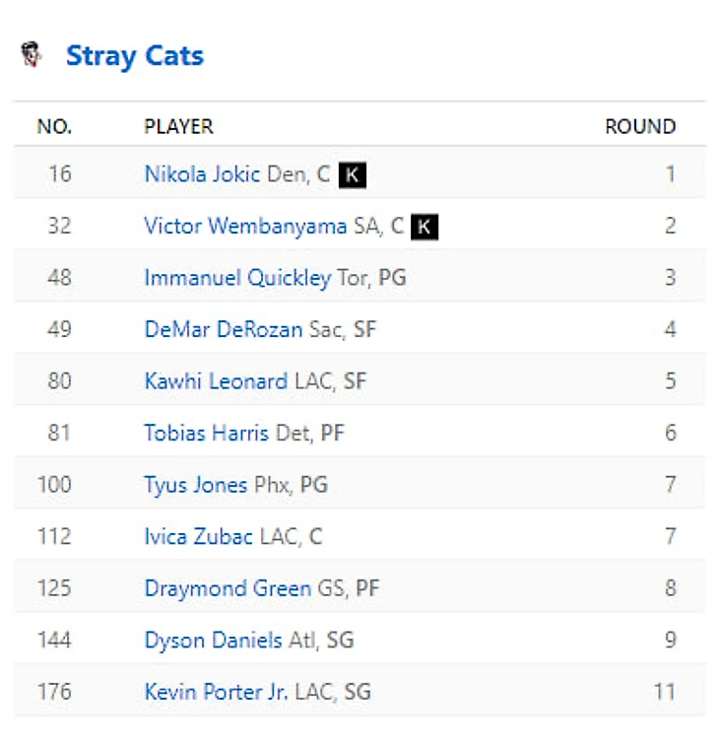Click DeMar DeRozan player link
Image resolution: width=719 pixels, height=749 pixels.
point(223,329)
